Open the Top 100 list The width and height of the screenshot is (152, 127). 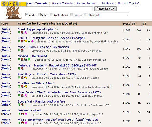[134, 4]
